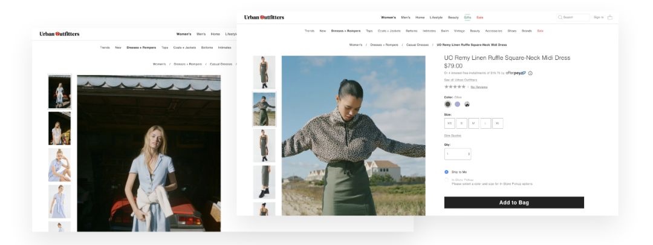Click Casual Dresses breadcrumb in back window
This screenshot has width=653, height=245.
pyautogui.click(x=221, y=64)
